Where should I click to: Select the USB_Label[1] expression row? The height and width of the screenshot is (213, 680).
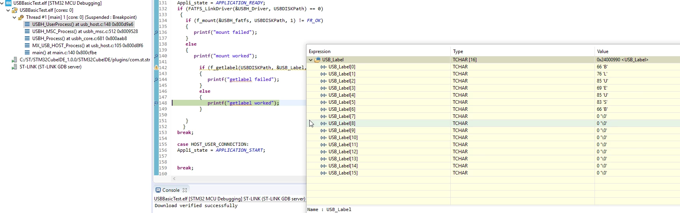tap(493, 74)
